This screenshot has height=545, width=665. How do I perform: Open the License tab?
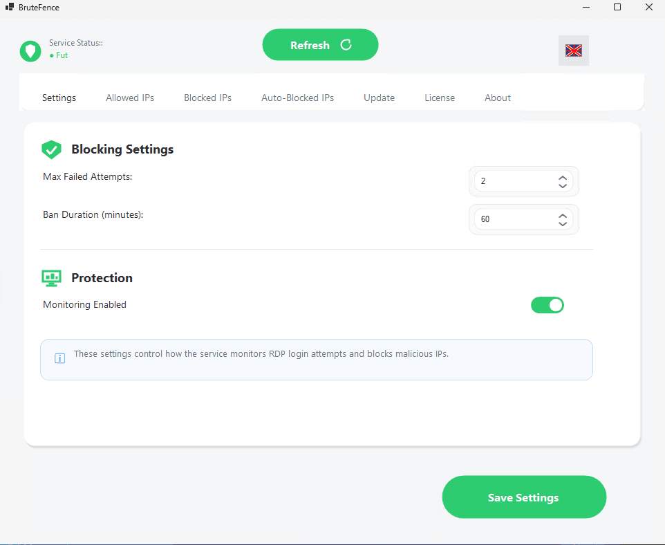tap(440, 98)
